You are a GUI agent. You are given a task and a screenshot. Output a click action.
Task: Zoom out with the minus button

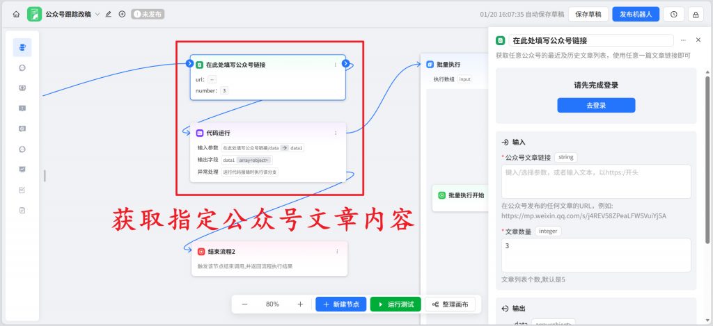pyautogui.click(x=244, y=304)
